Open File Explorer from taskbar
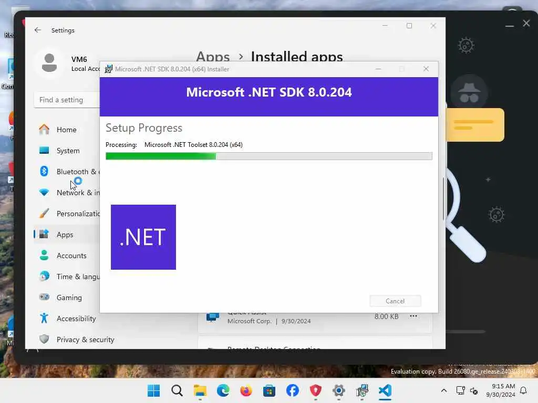Image resolution: width=538 pixels, height=403 pixels. (200, 390)
